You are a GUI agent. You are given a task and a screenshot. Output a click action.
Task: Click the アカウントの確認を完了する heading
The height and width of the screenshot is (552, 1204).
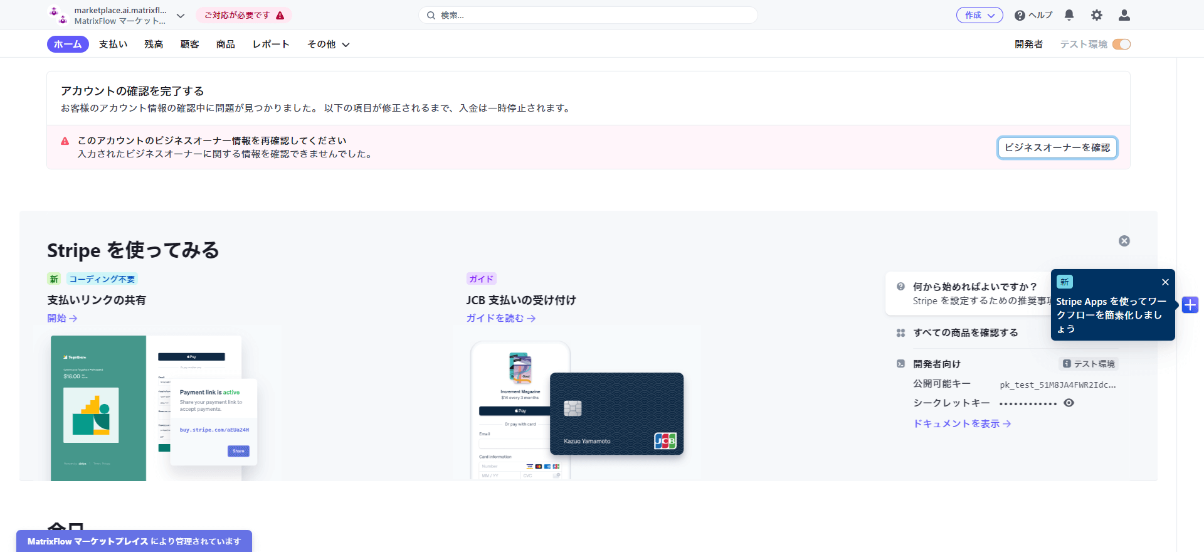point(132,91)
